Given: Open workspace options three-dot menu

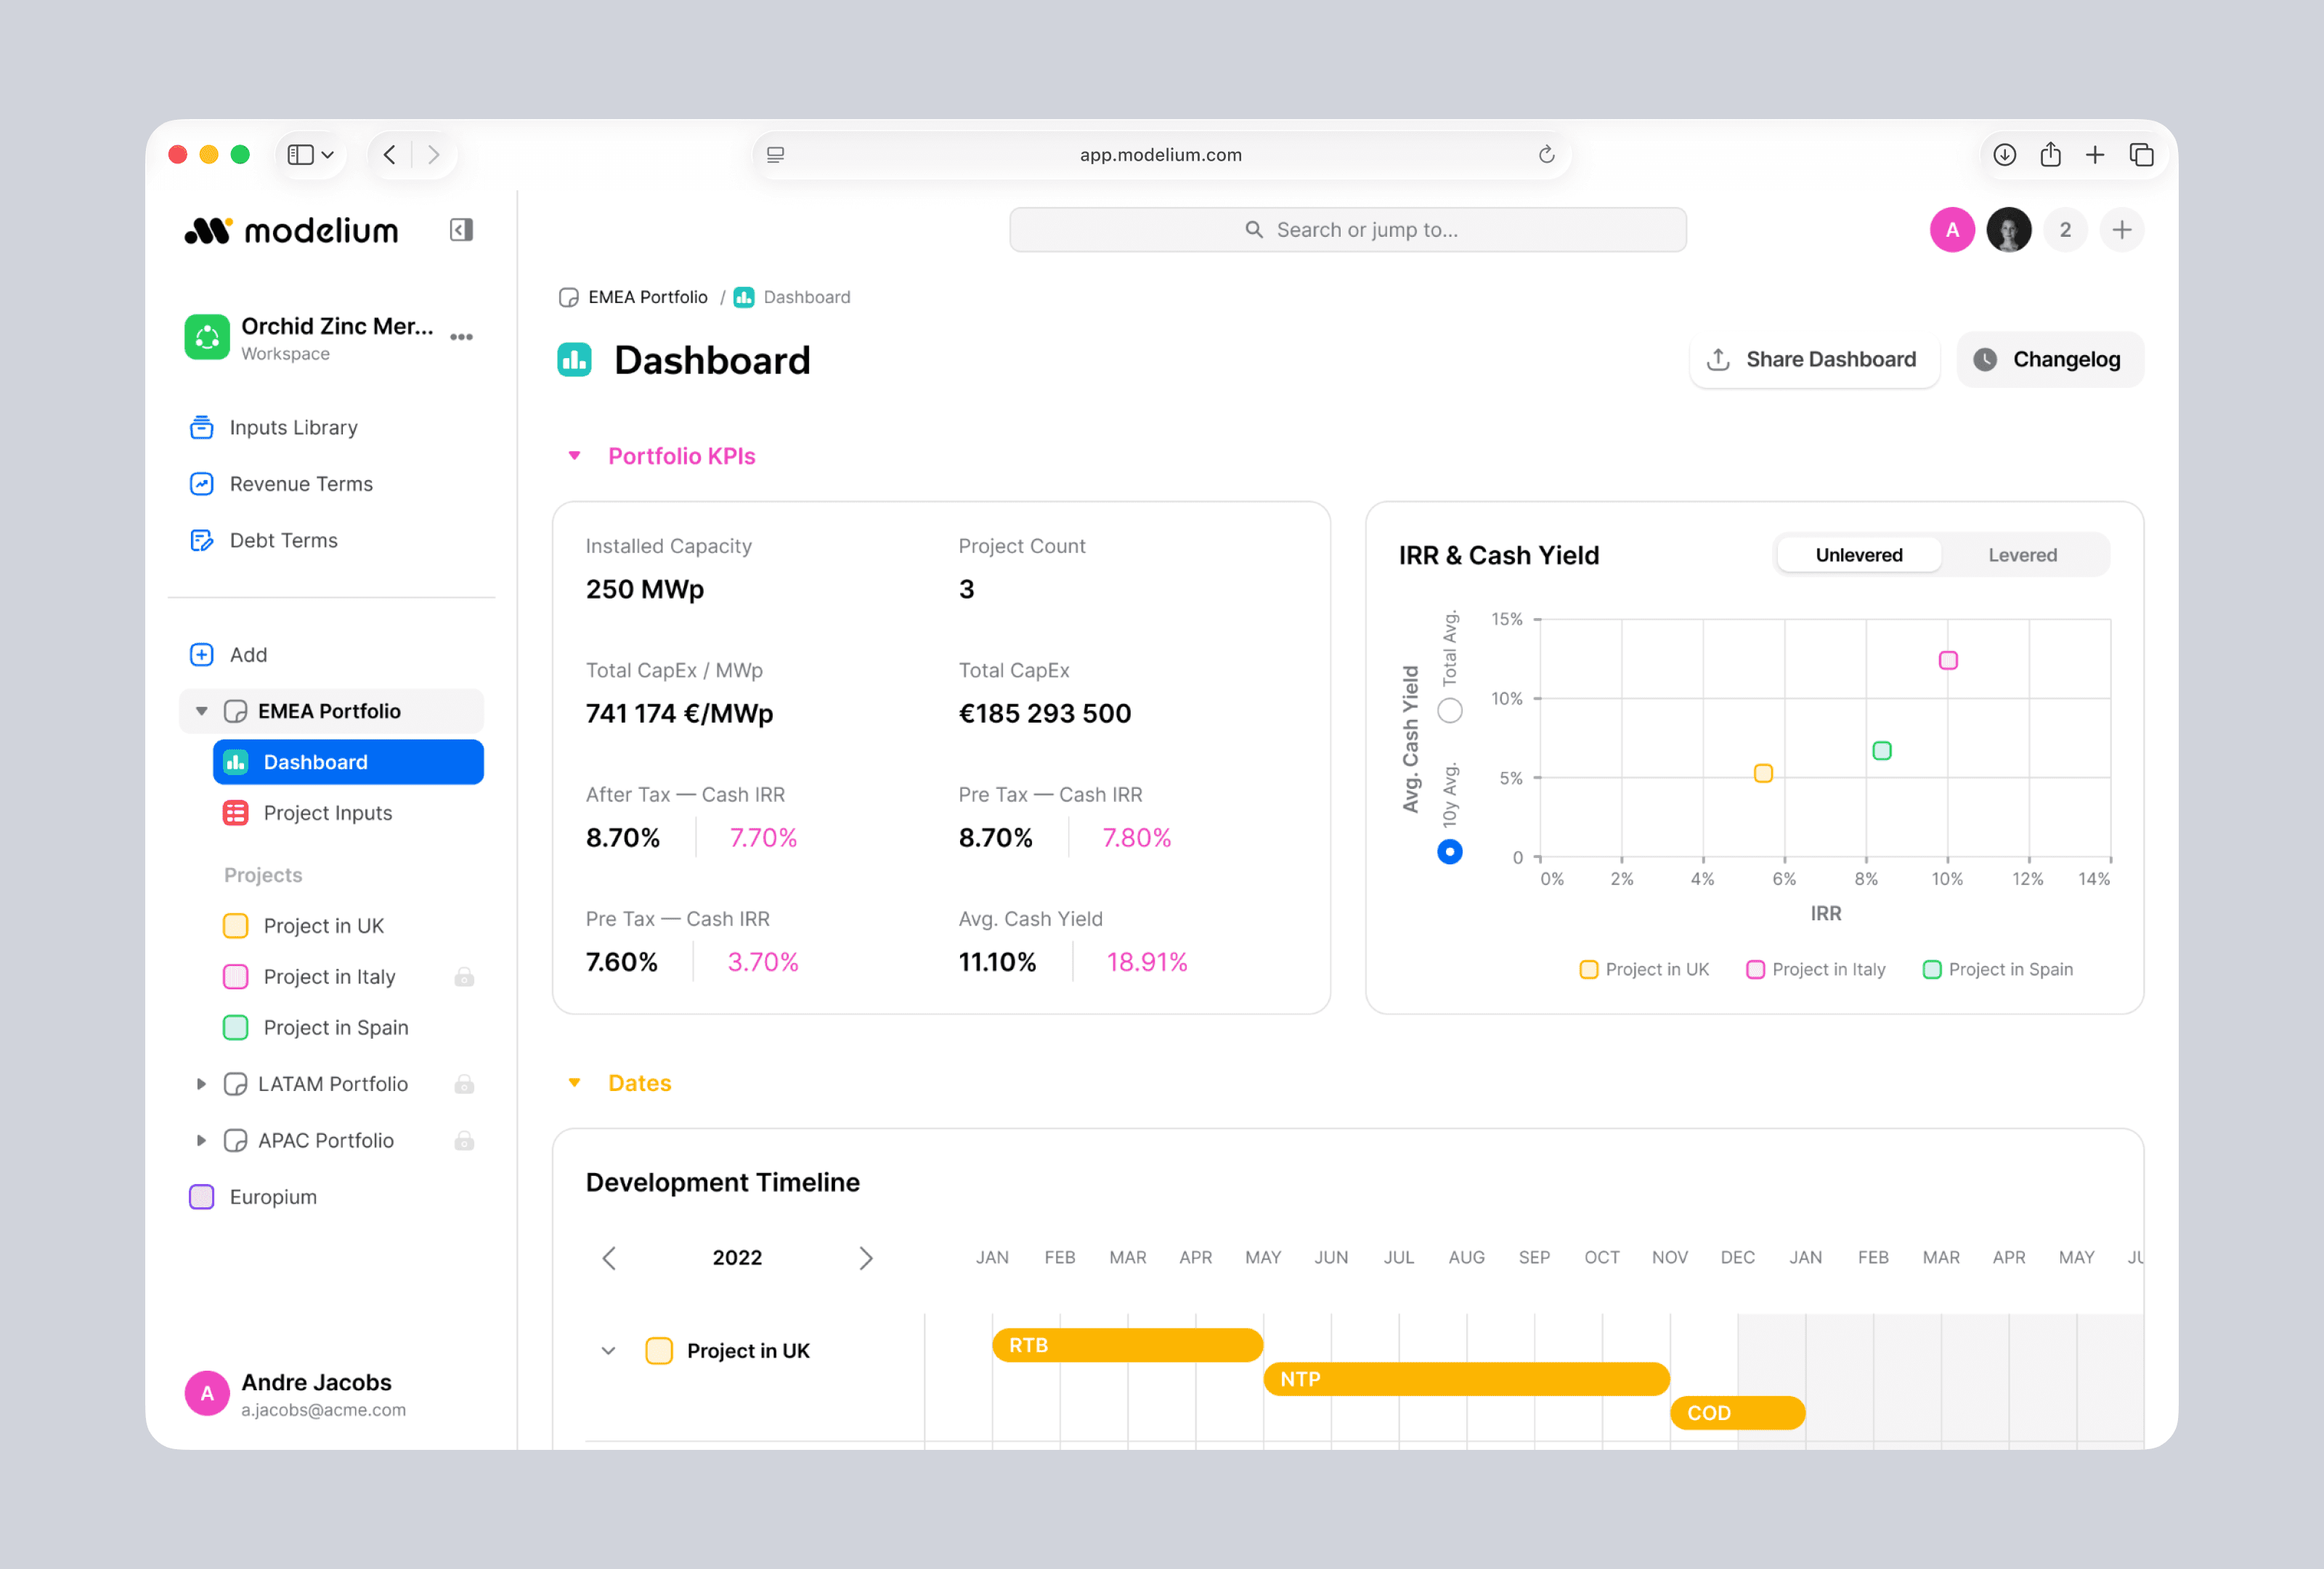Looking at the screenshot, I should (461, 337).
